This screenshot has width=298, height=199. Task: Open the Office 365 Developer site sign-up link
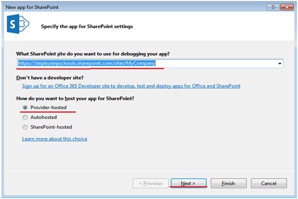pyautogui.click(x=131, y=86)
